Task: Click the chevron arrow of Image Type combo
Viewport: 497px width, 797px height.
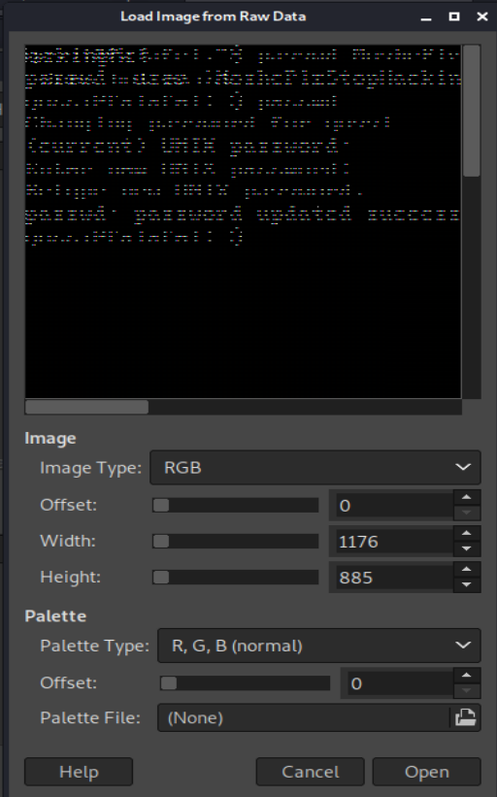Action: click(463, 467)
